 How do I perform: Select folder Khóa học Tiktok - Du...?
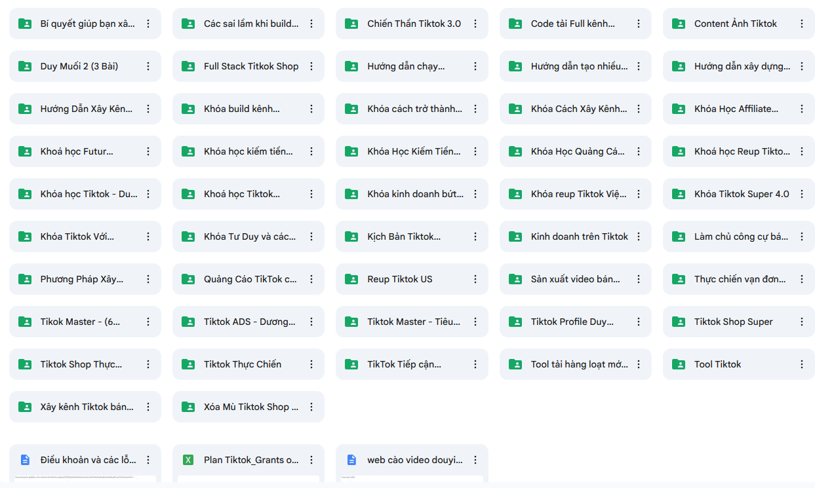coord(85,194)
